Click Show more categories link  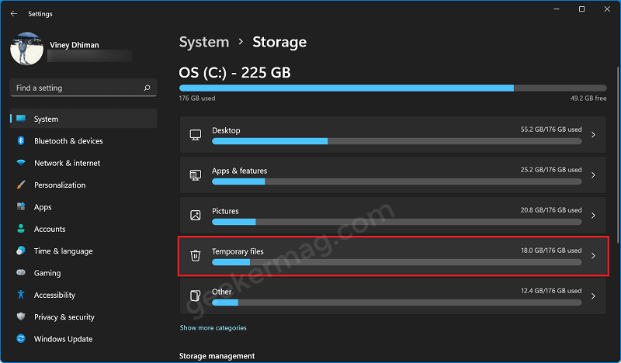213,328
